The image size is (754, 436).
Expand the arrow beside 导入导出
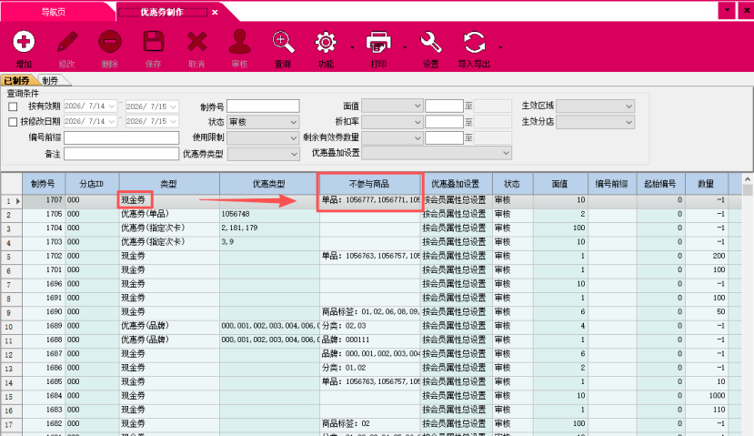click(500, 47)
